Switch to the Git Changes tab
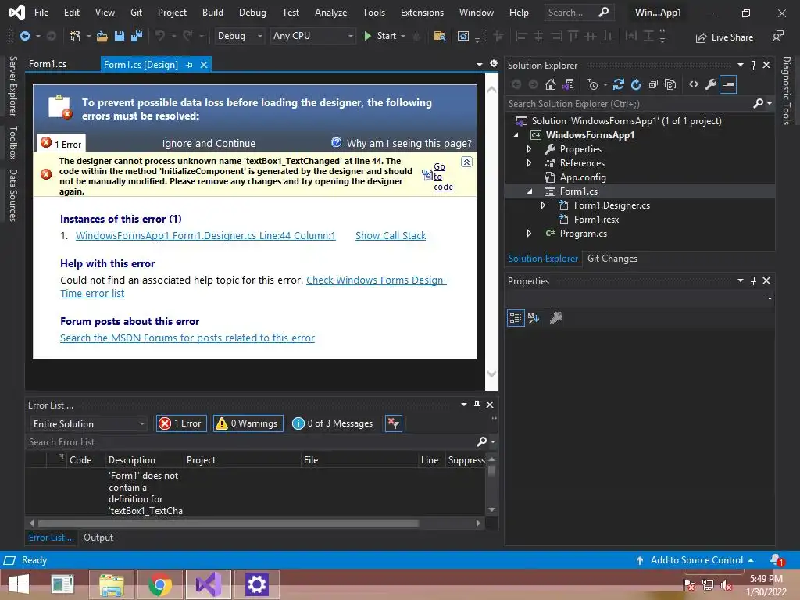The height and width of the screenshot is (600, 800). tap(612, 259)
